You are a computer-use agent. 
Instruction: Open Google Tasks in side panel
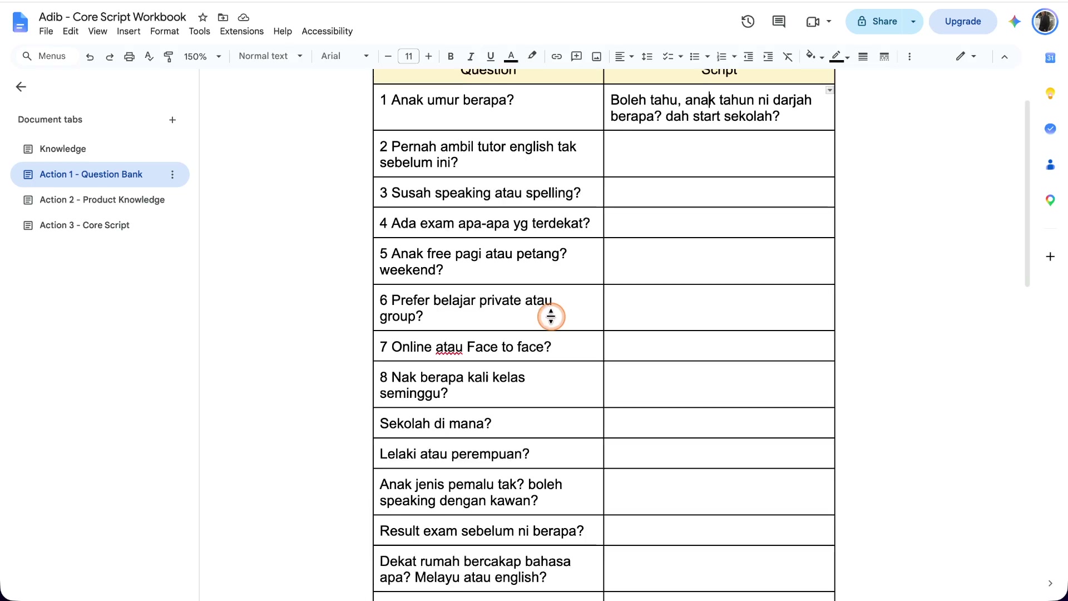[1050, 129]
